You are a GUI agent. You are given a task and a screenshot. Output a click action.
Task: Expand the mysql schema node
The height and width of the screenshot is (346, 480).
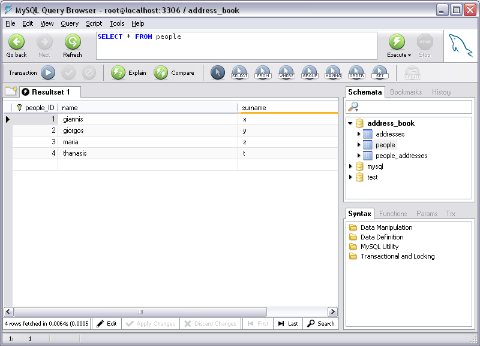350,166
